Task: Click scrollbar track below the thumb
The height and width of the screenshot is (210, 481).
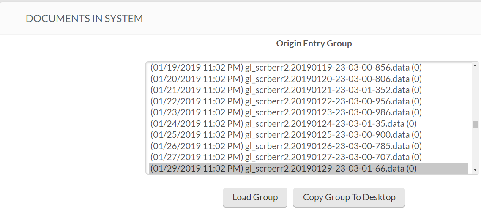Action: tap(475, 148)
